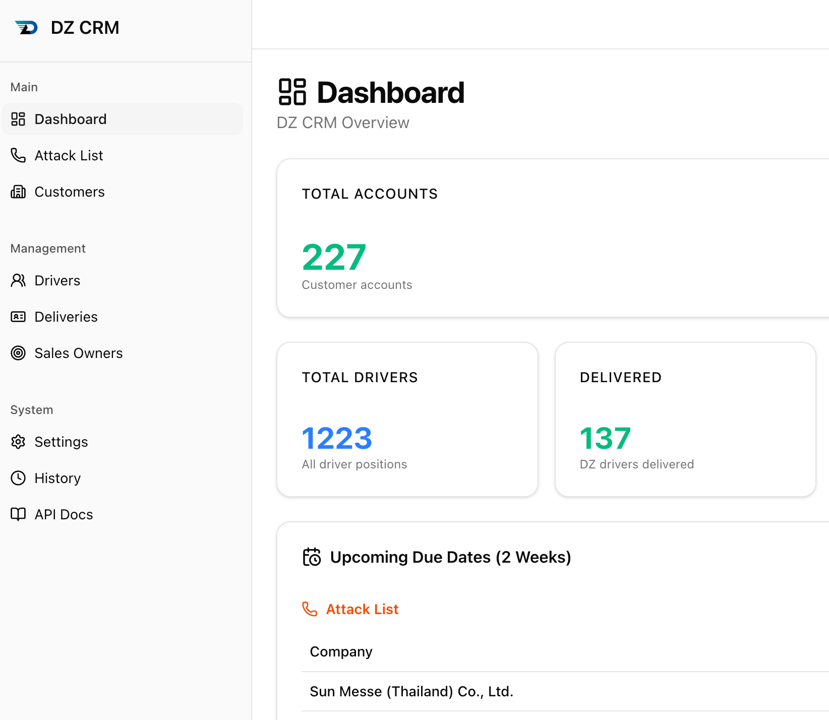Click the 137 drivers delivered number

tap(605, 438)
